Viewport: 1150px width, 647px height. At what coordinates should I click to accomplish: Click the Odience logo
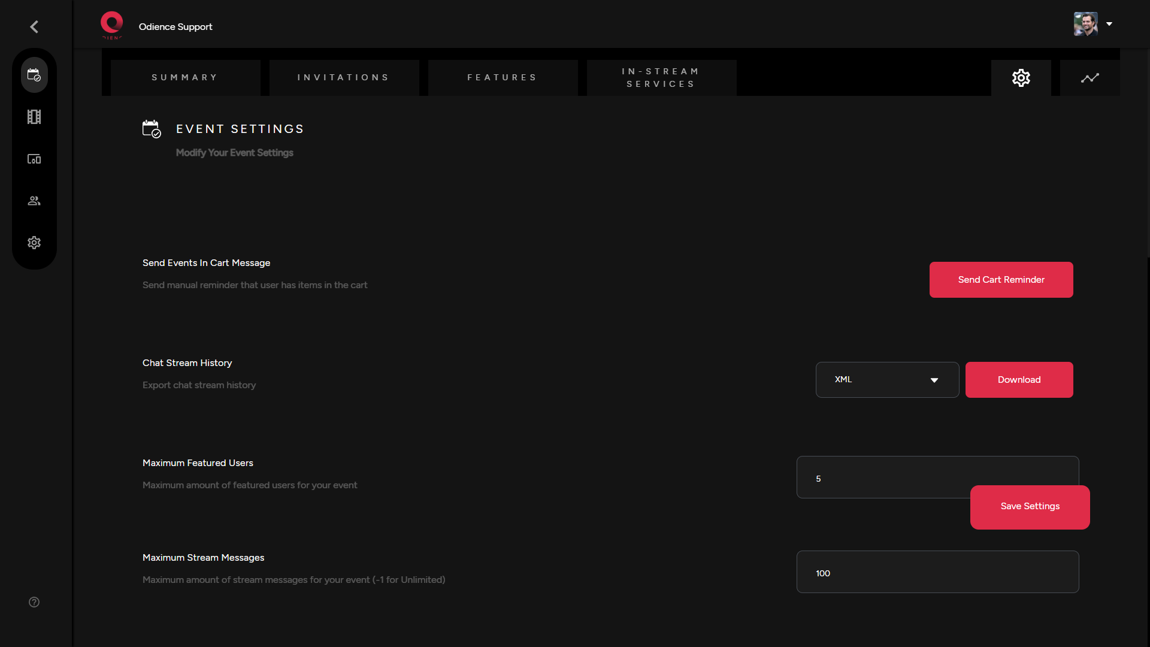pos(111,25)
